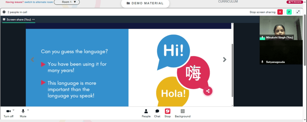Open camera options chevron
This screenshot has height=122, width=307.
[14, 110]
